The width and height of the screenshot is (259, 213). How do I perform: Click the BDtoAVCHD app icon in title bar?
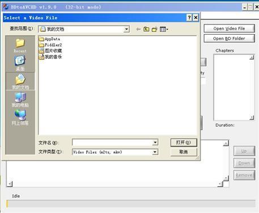click(x=6, y=7)
